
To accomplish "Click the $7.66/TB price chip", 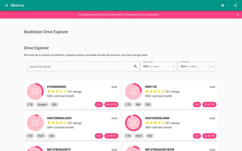I will pyautogui.click(x=209, y=136).
